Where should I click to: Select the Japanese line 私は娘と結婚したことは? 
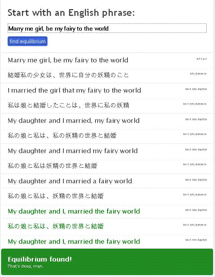[68, 105]
